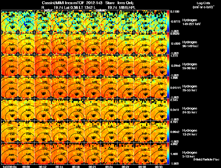Click the Cassini/MIMI Inca mTOF title text

point(63,3)
